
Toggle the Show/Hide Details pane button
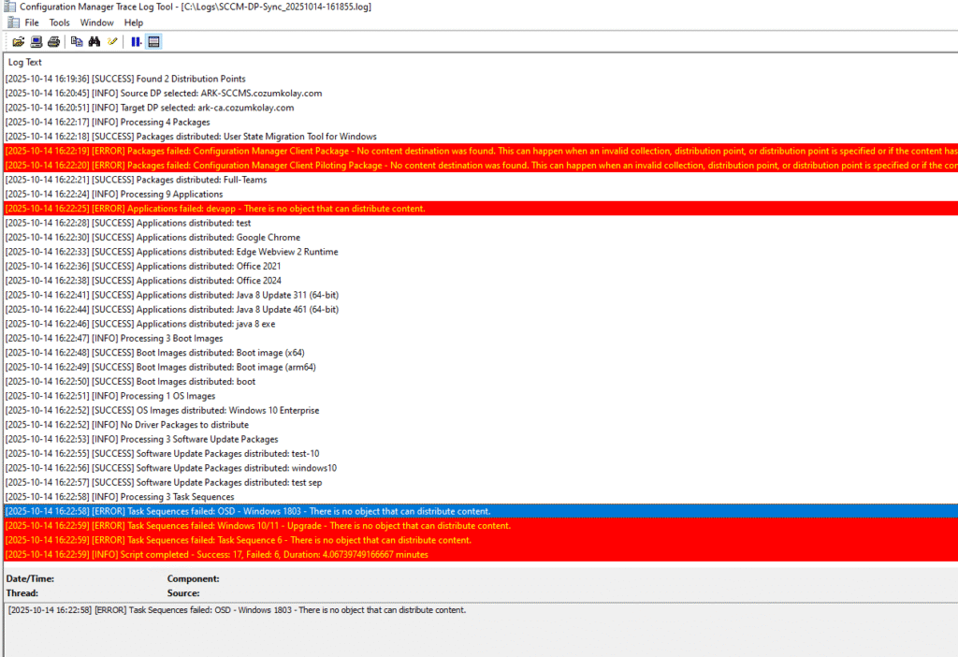pyautogui.click(x=154, y=41)
